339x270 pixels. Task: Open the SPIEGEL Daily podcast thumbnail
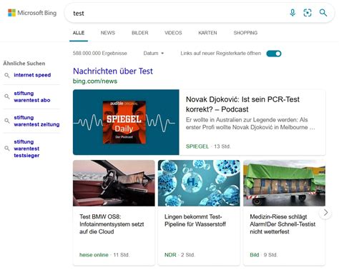tap(126, 122)
